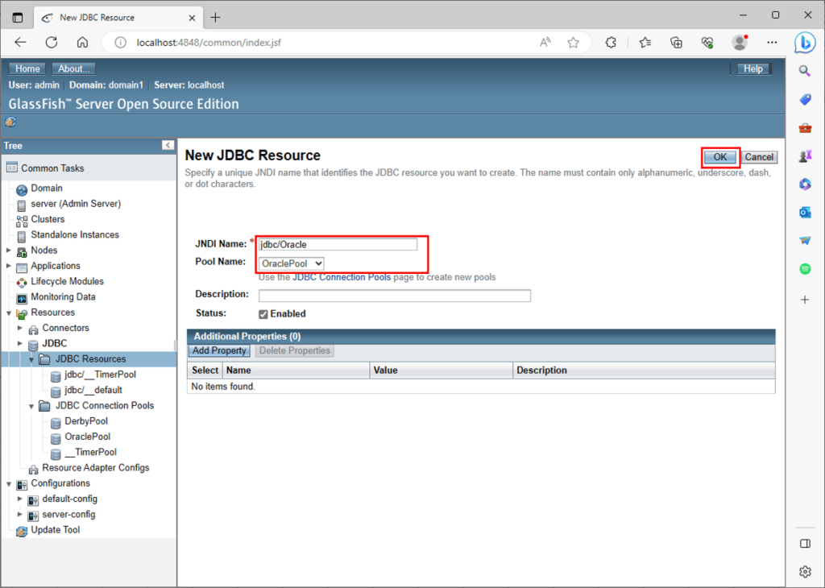Click the Common Tasks panel icon
The height and width of the screenshot is (588, 825).
pos(14,167)
